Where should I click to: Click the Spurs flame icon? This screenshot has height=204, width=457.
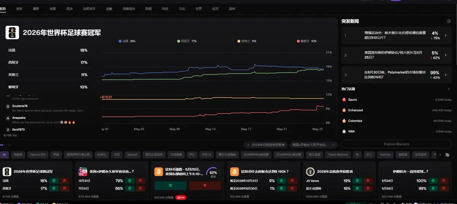(x=344, y=100)
